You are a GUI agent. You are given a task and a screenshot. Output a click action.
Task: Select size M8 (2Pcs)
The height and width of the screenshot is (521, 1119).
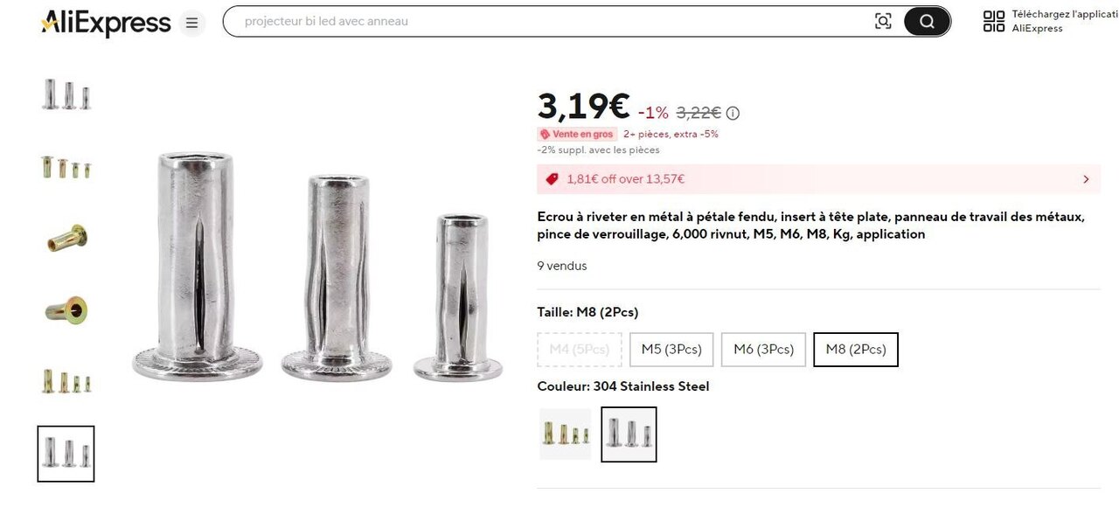pos(856,350)
